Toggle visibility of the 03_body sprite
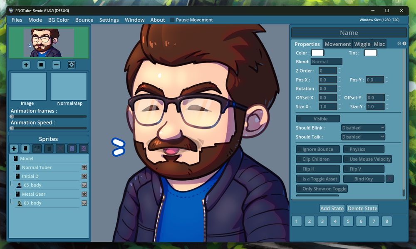This screenshot has height=249, width=416. 84,203
